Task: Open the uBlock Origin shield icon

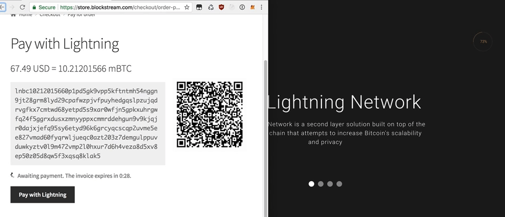Action: click(x=221, y=7)
